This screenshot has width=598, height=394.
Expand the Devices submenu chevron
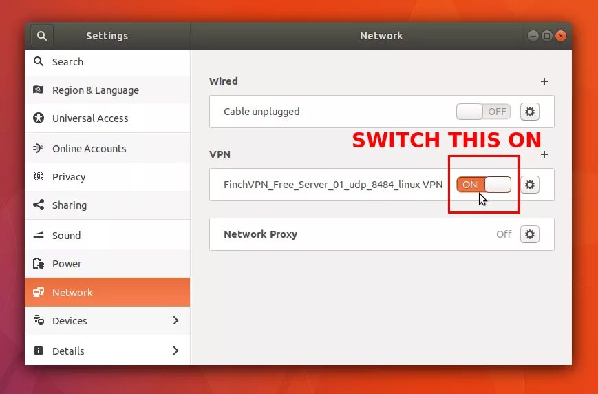pos(175,320)
